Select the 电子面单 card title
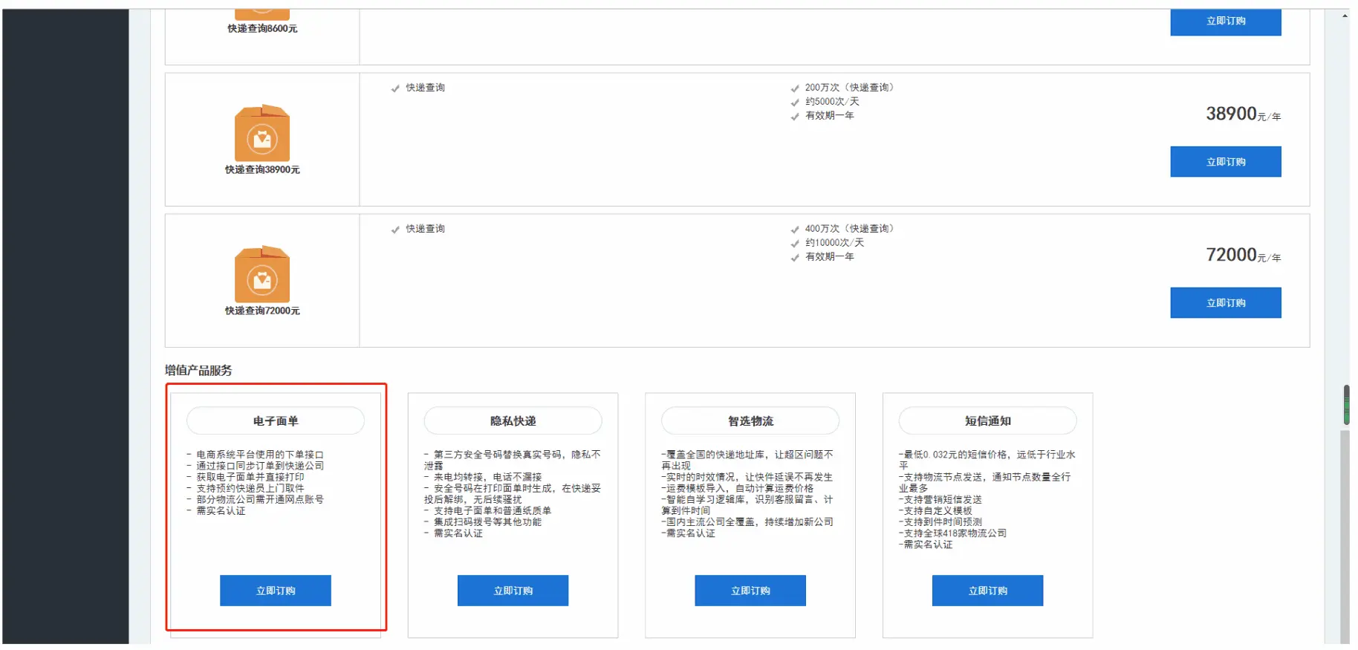1358x650 pixels. click(x=276, y=421)
